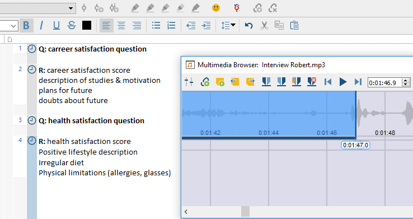Click the 0:01:46.9 time position field

point(384,83)
